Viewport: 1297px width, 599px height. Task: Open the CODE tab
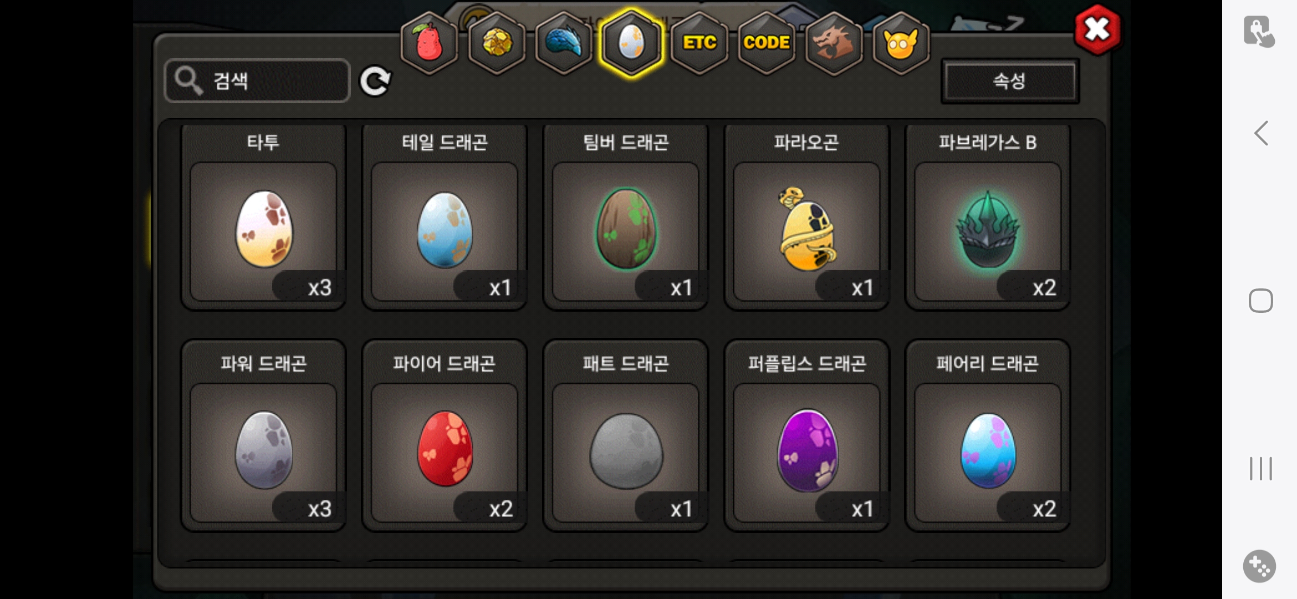(x=767, y=42)
